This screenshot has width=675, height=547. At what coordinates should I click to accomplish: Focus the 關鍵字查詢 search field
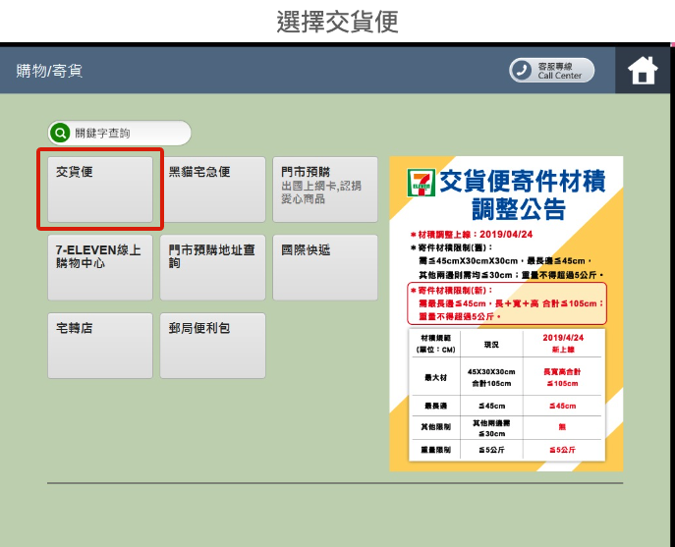tap(119, 133)
